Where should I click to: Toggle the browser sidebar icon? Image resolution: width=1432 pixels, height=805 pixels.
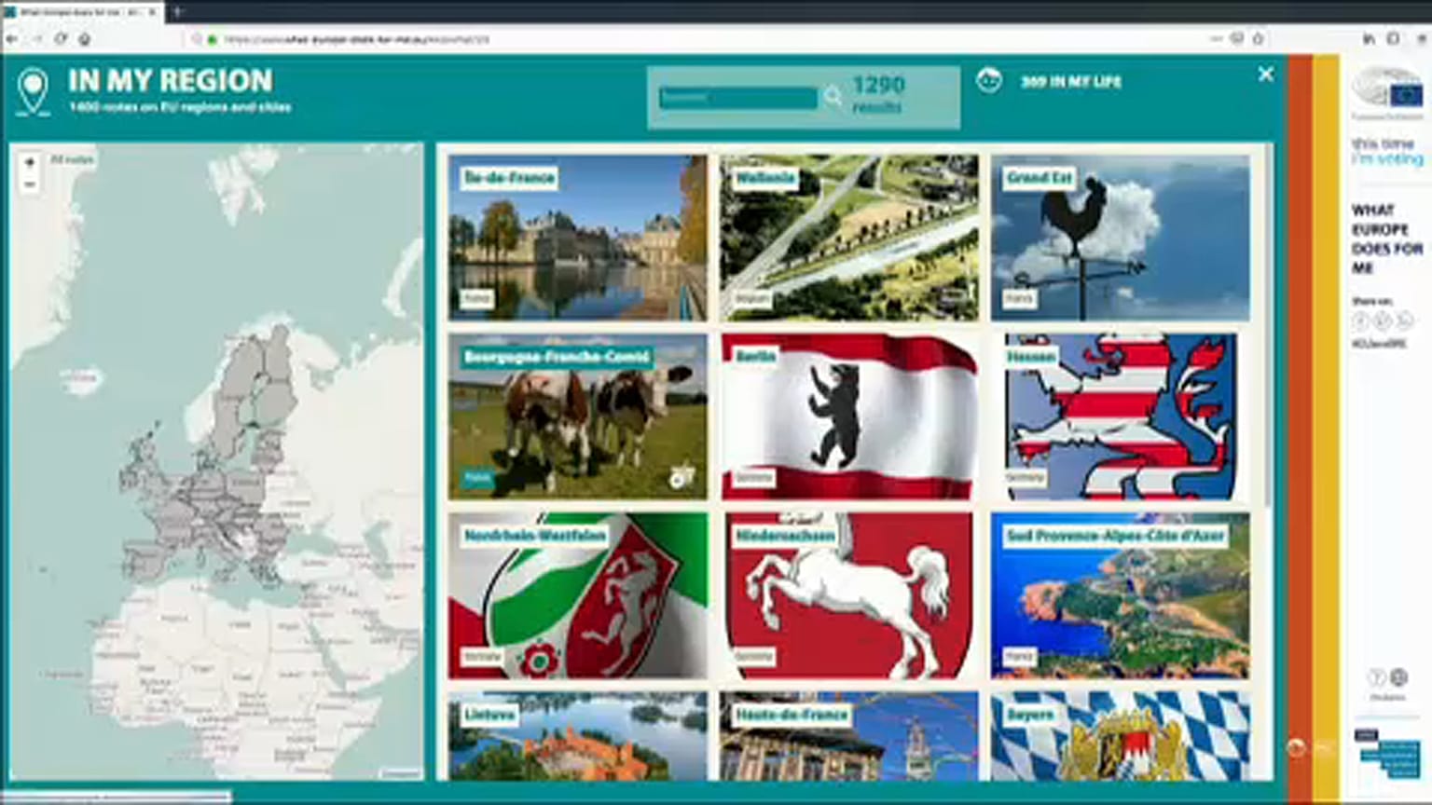[1393, 38]
